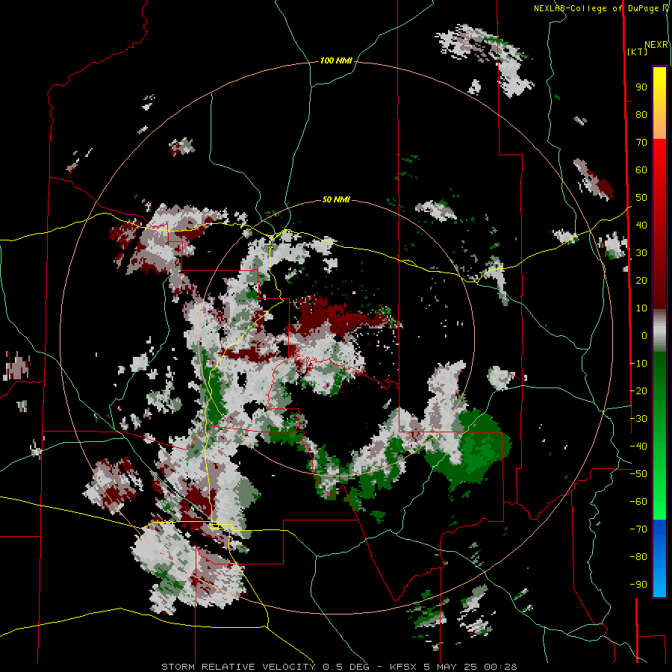
Task: Click the -70 scale label
Action: tap(638, 529)
